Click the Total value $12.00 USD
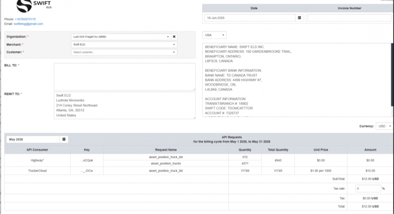394x214 pixels. [x=370, y=206]
